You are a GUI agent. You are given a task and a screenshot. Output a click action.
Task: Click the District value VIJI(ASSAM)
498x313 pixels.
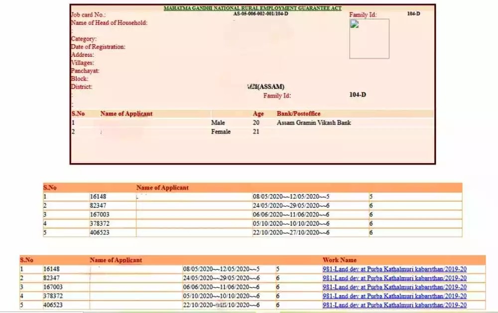[x=267, y=87]
